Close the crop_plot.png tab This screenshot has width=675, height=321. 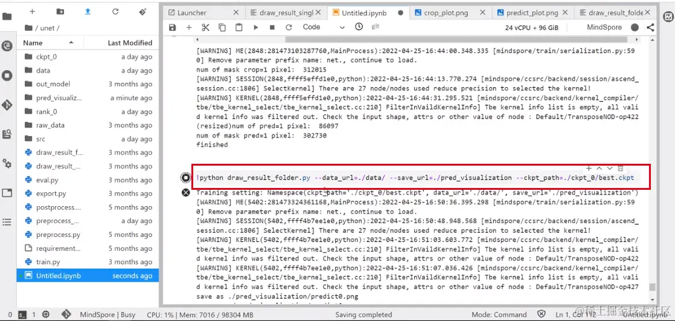[483, 13]
